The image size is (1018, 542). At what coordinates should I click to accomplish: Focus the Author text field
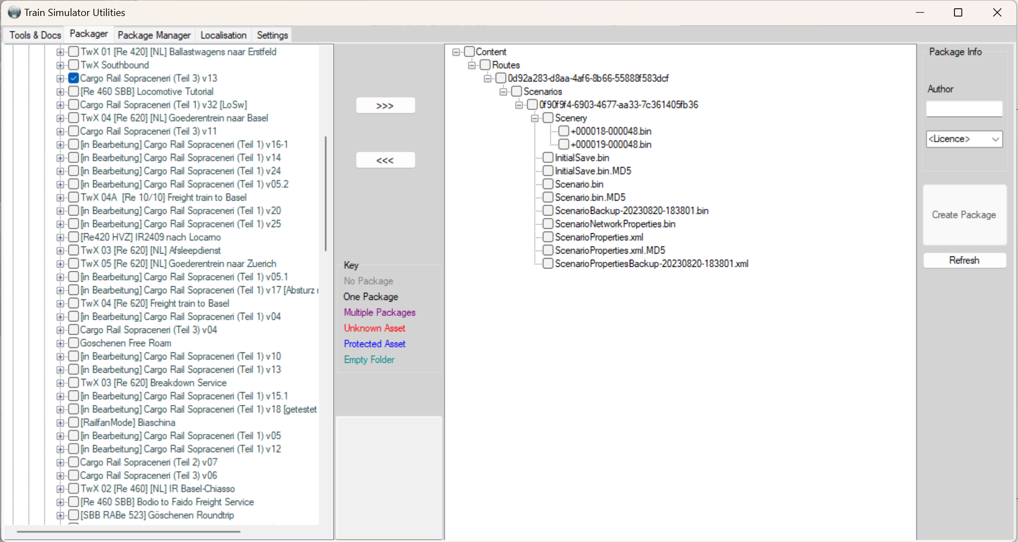pos(964,109)
